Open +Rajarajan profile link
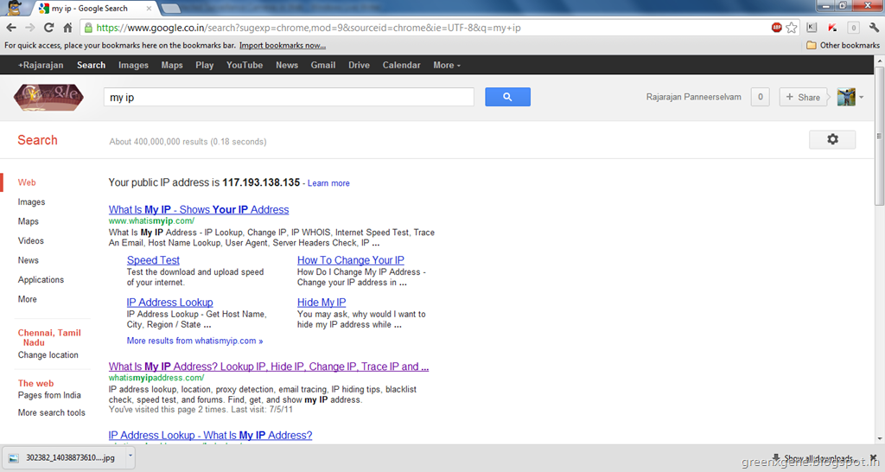The width and height of the screenshot is (885, 472). click(41, 65)
